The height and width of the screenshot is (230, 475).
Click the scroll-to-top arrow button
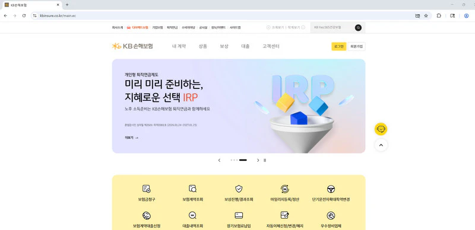pos(381,145)
